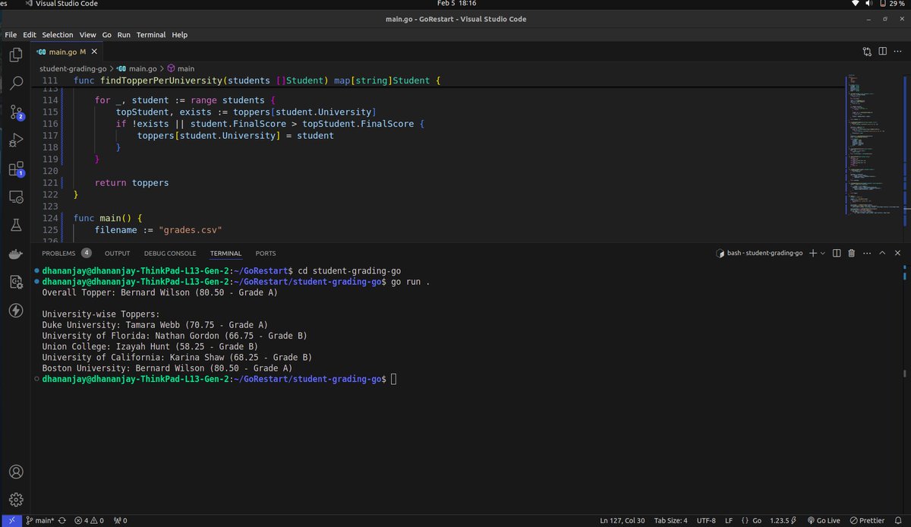Click student-grading-go in breadcrumb
Viewport: 911px width, 527px height.
(73, 68)
